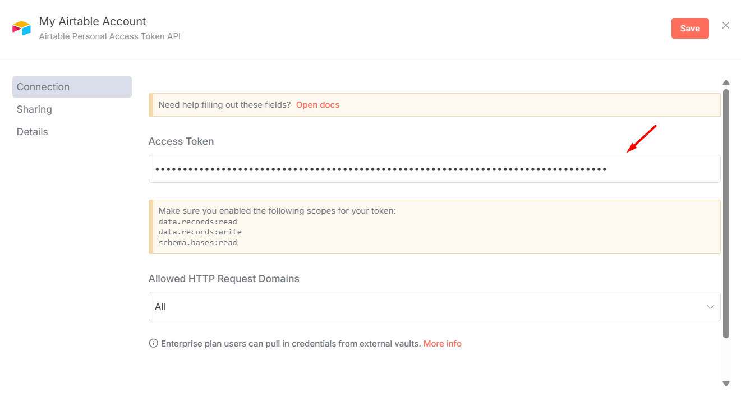Click the Allowed HTTP Request Domains label

click(x=224, y=279)
